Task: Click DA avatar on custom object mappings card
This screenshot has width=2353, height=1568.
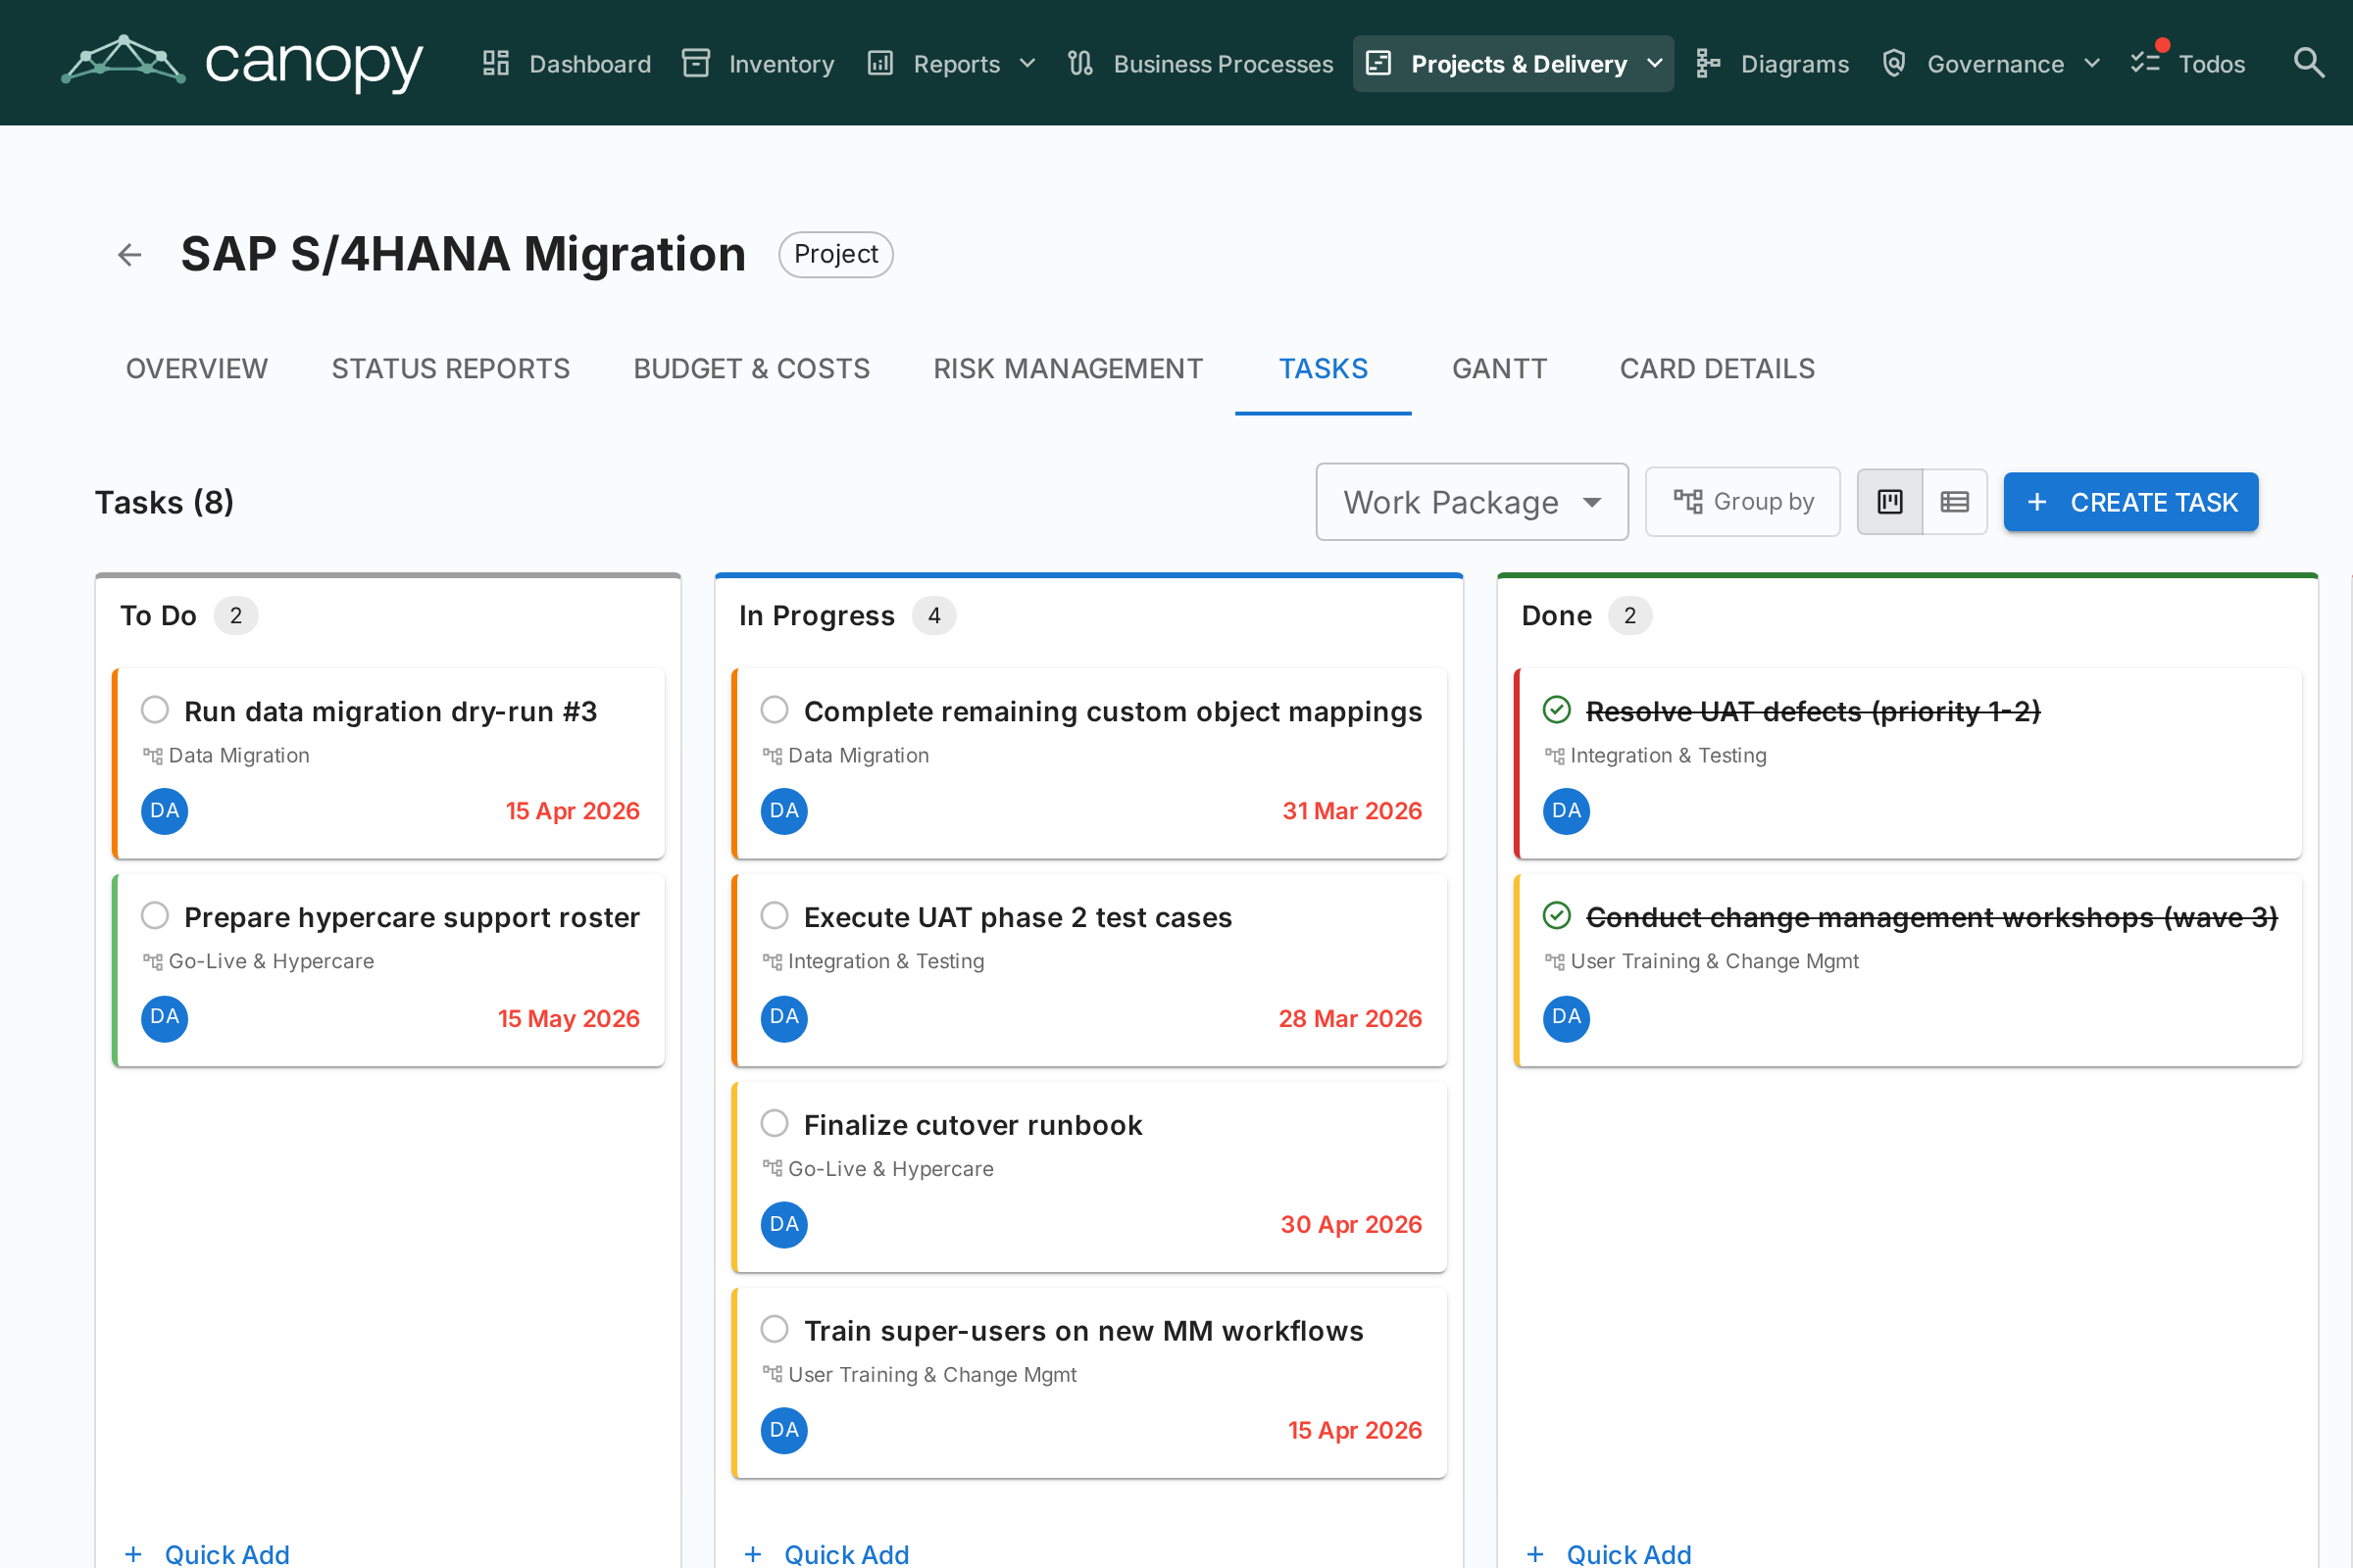Action: (784, 811)
